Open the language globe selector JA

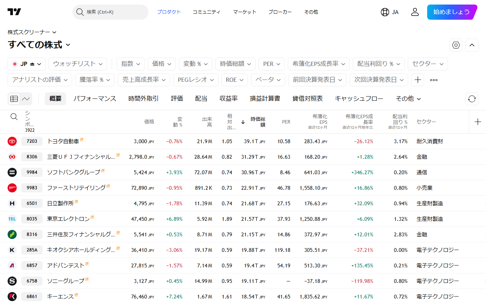(390, 12)
